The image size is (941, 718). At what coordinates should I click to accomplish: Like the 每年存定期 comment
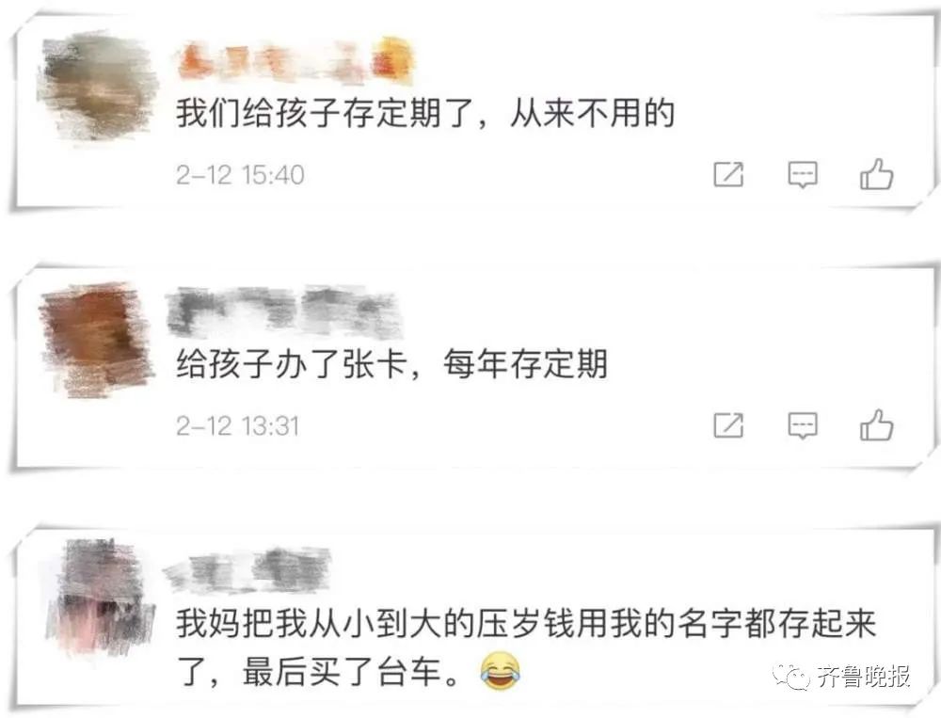(877, 425)
